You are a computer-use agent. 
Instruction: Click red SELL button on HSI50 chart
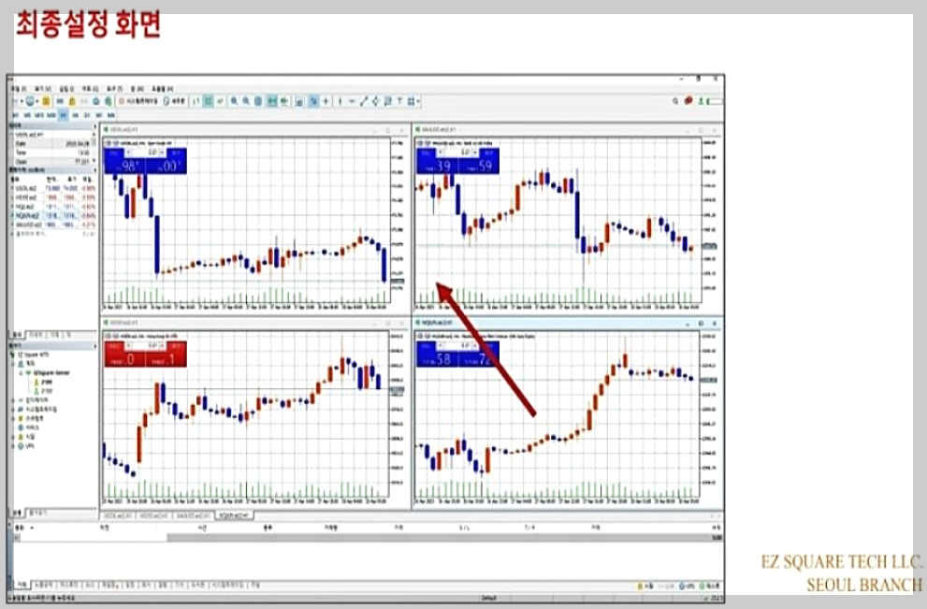[124, 358]
